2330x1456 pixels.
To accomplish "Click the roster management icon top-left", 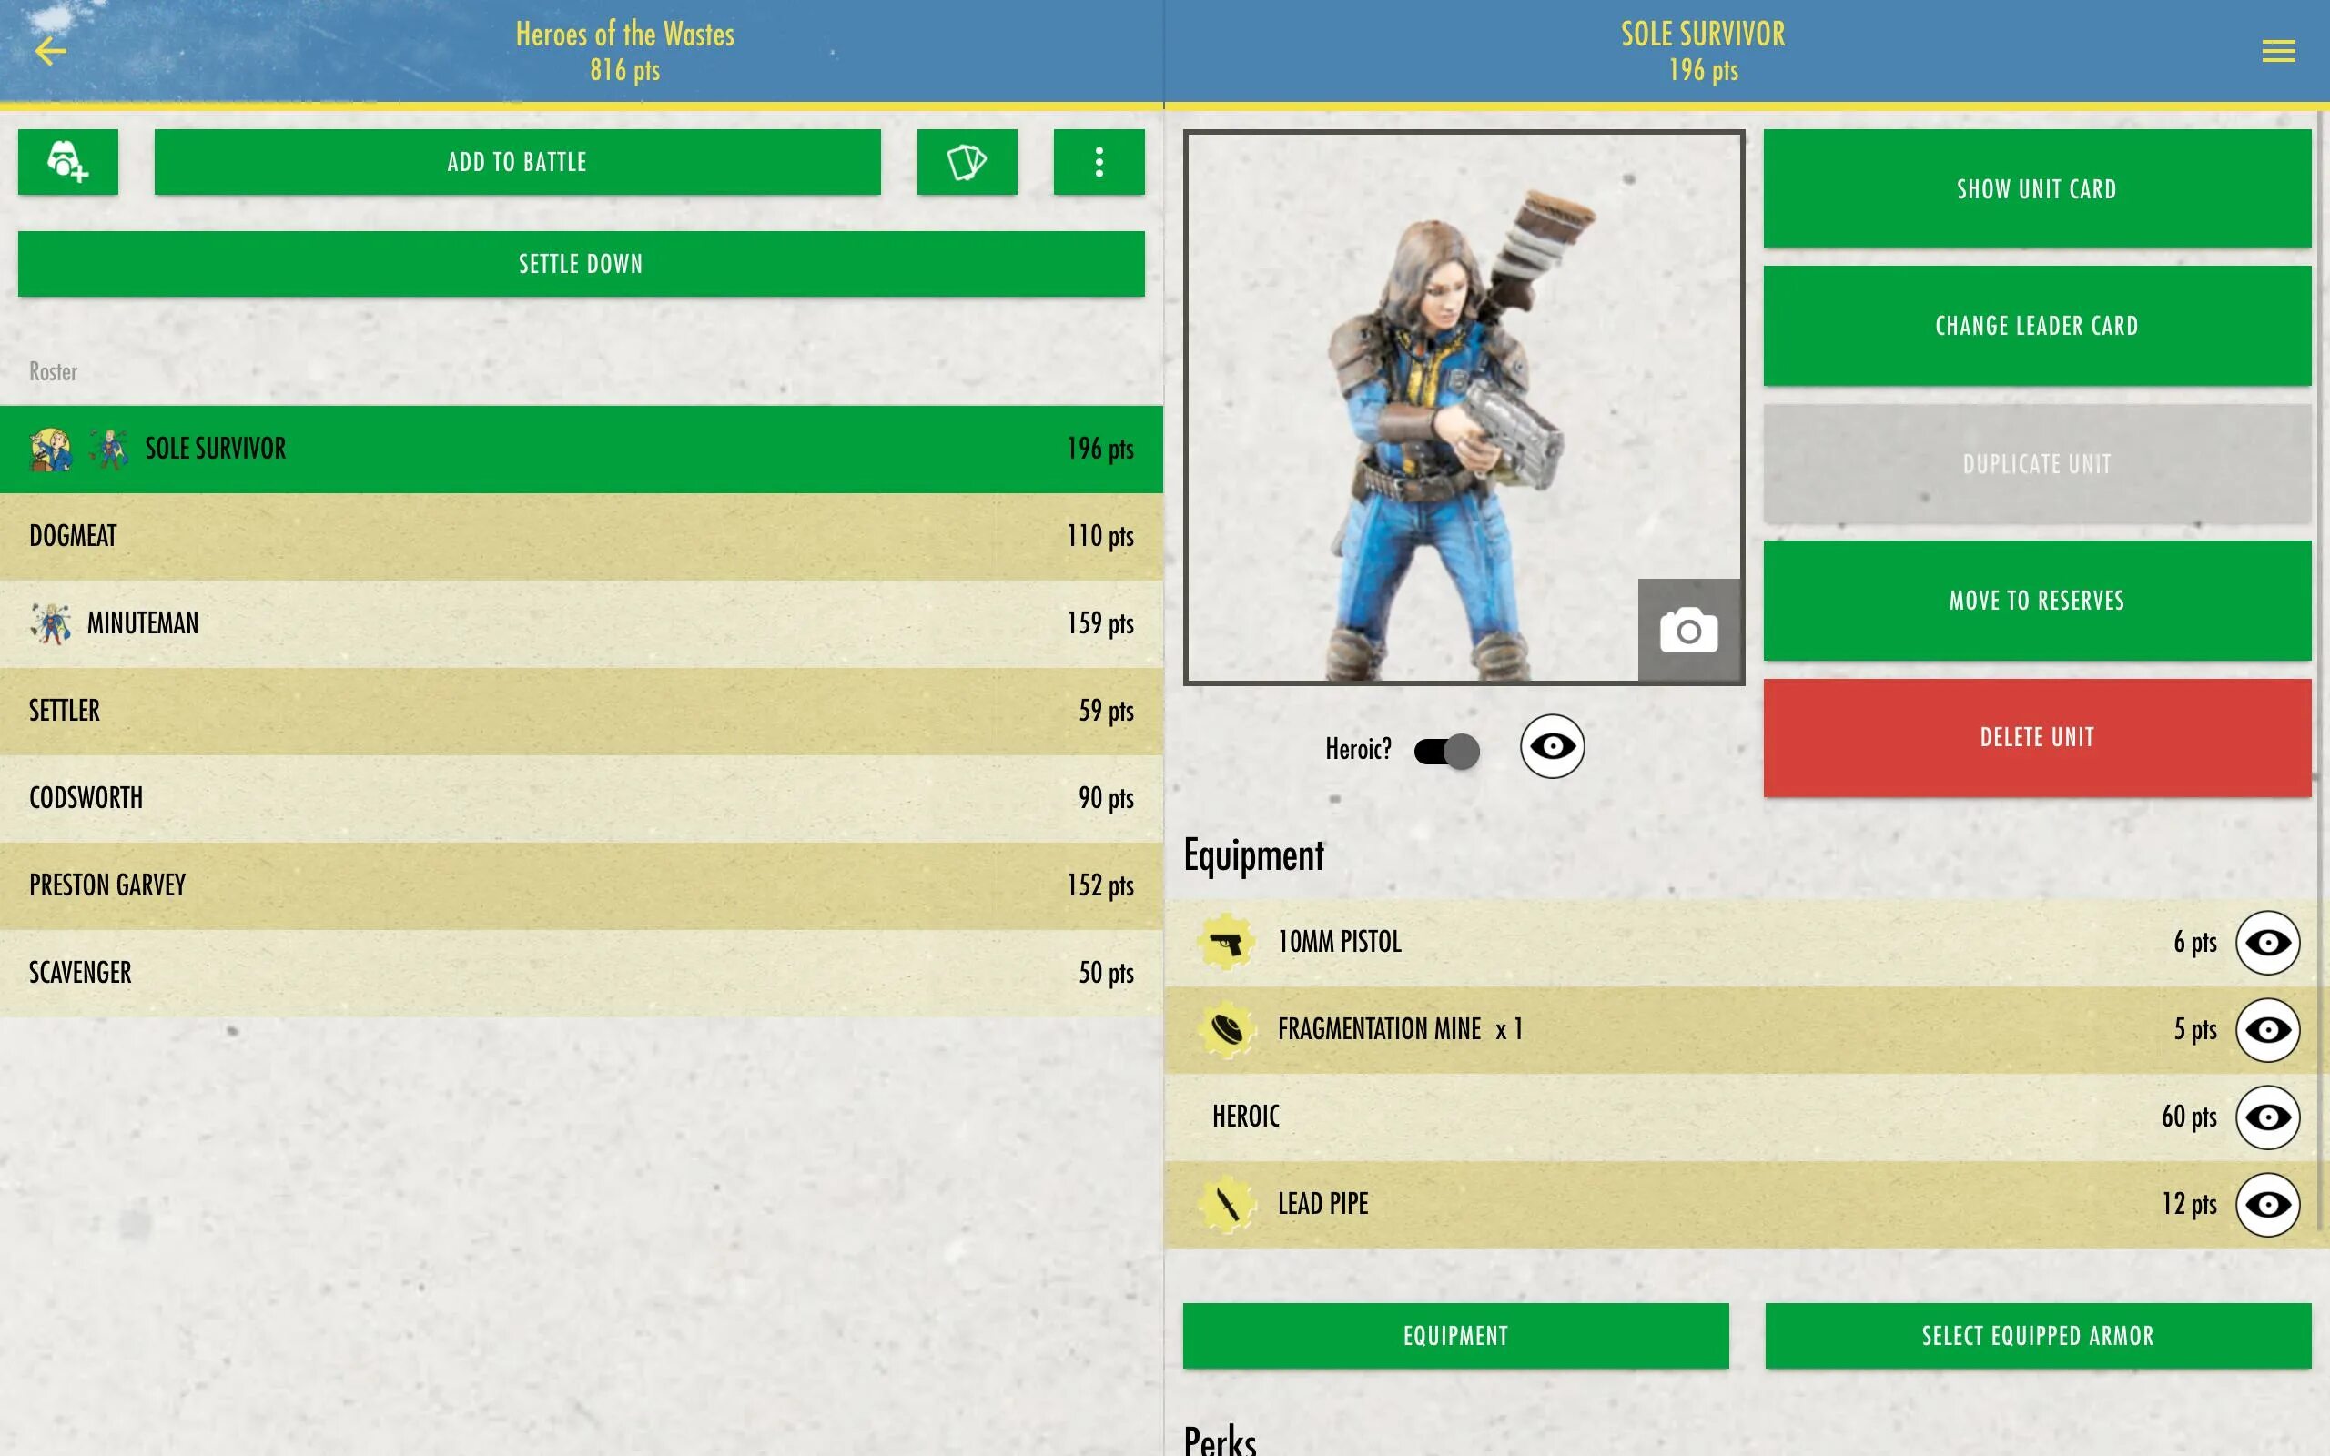I will pyautogui.click(x=67, y=161).
